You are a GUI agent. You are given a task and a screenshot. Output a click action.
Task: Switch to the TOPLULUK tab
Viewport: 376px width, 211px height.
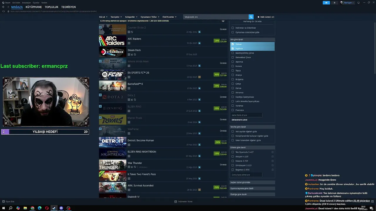[x=51, y=7]
